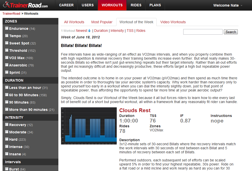
Task: Focus the workout search text field
Action: click(203, 32)
